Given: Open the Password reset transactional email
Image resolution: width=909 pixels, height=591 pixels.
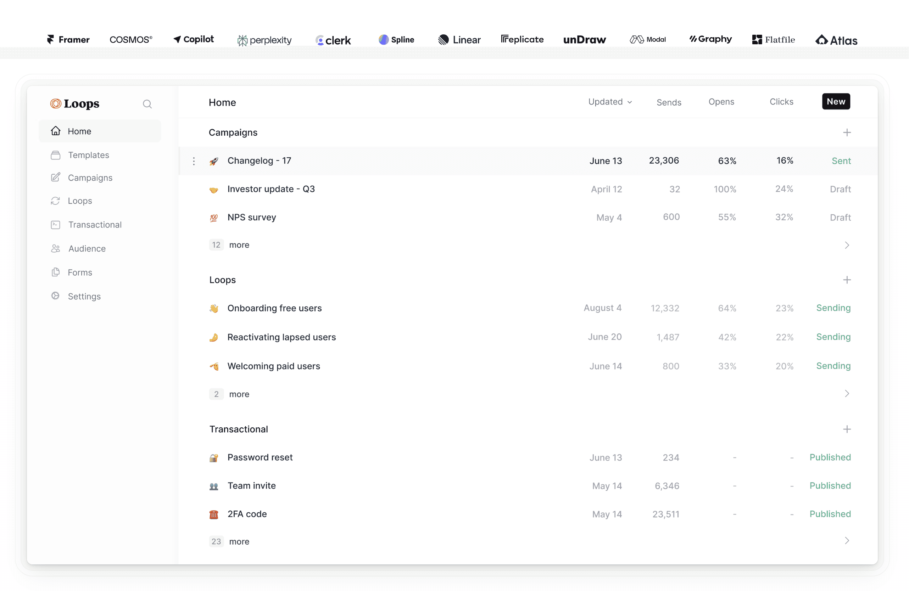Looking at the screenshot, I should pos(260,457).
